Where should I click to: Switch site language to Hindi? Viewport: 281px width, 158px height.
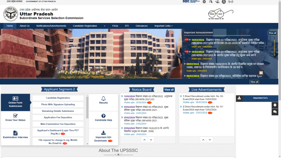[231, 2]
